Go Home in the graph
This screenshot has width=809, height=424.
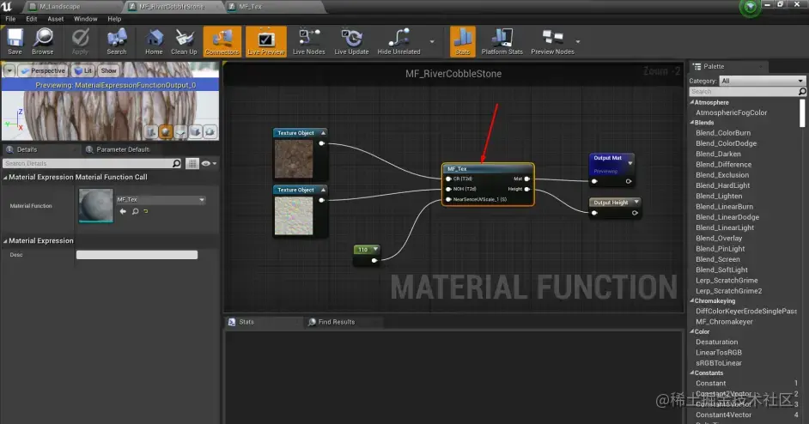(x=154, y=41)
